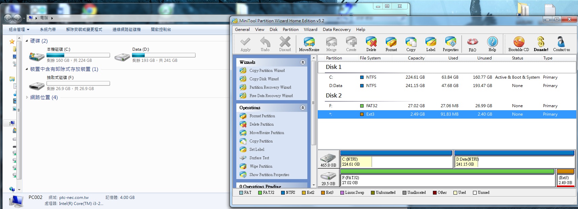
Task: Open the Help menu
Action: click(x=361, y=30)
